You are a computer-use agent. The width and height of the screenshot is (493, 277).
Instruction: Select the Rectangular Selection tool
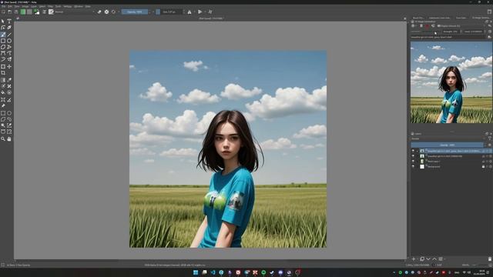click(x=3, y=113)
